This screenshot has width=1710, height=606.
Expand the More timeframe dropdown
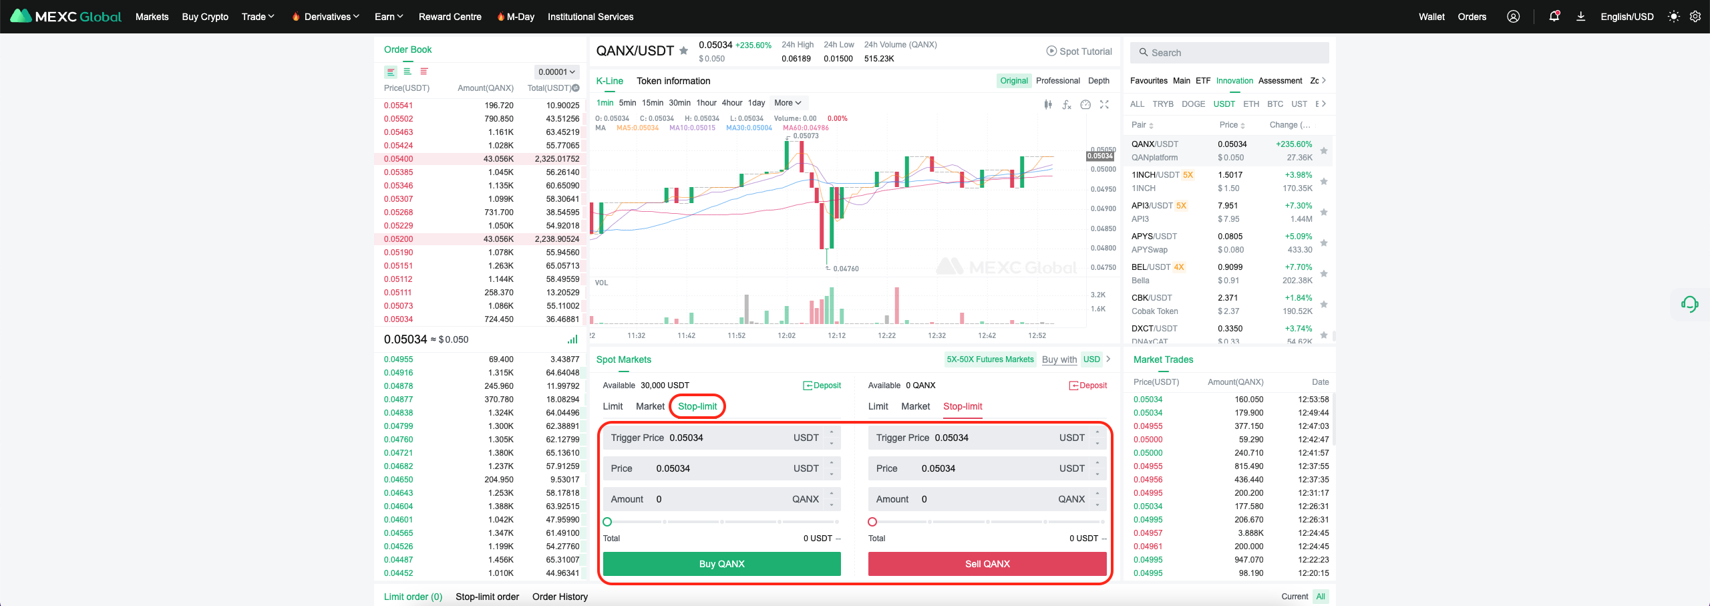click(788, 103)
